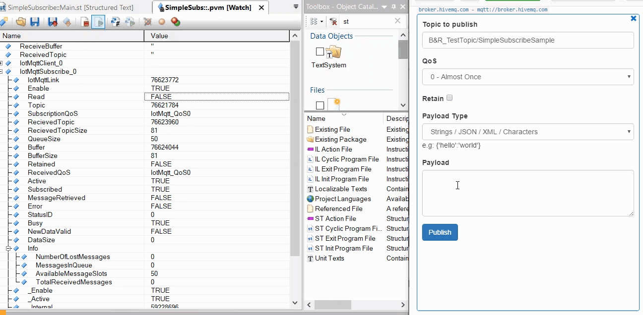Click the Payload text area
Screen dimensions: 643x315
pyautogui.click(x=528, y=193)
